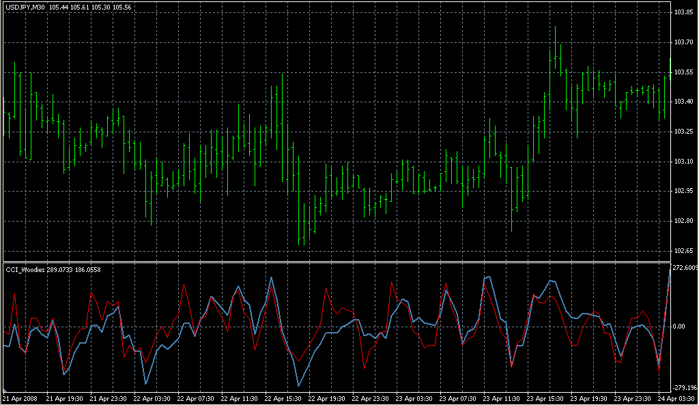Screen dimensions: 699x405
Task: Click the 22 Apr 07:30 time label
Action: tap(197, 399)
